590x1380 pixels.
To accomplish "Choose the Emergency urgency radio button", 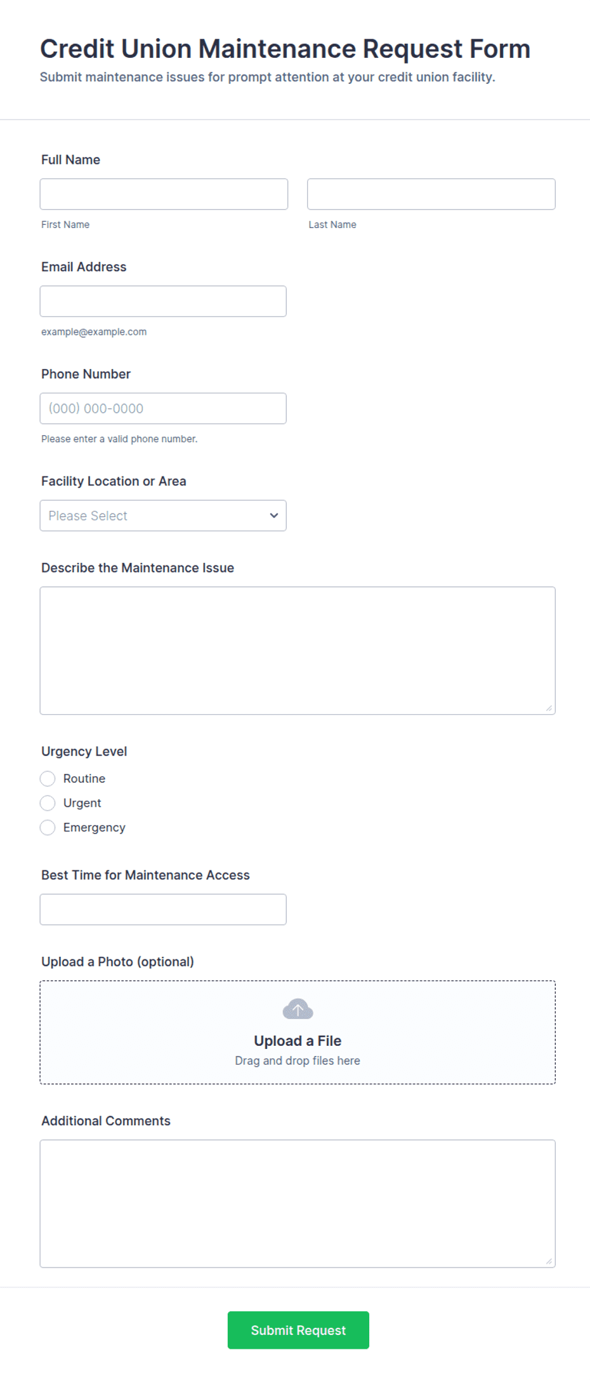I will coord(48,827).
